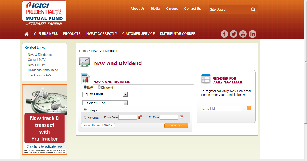Click the NAV And Dividend chart icon
The image size is (307, 161).
point(84,62)
